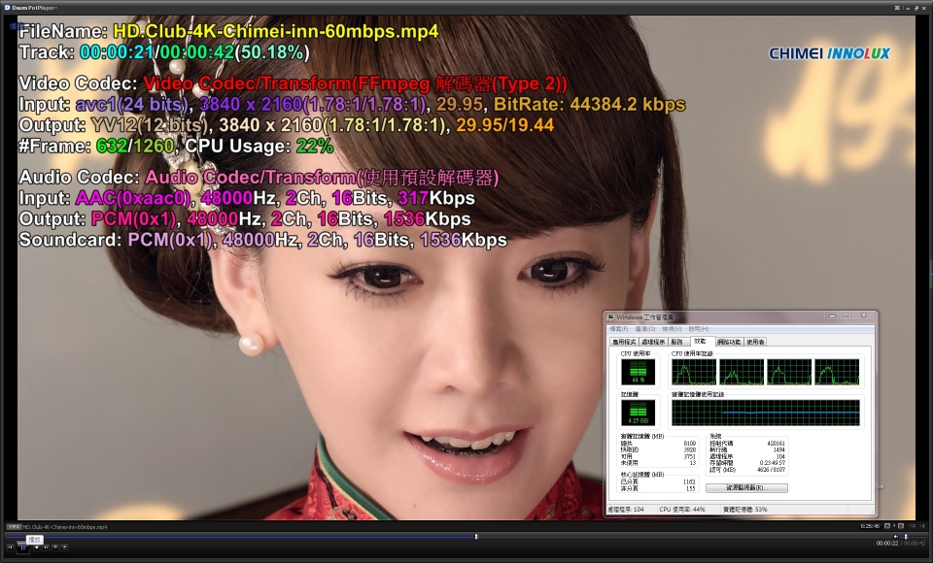Open the control panel icon beside the time display
This screenshot has height=563, width=933.
[887, 526]
